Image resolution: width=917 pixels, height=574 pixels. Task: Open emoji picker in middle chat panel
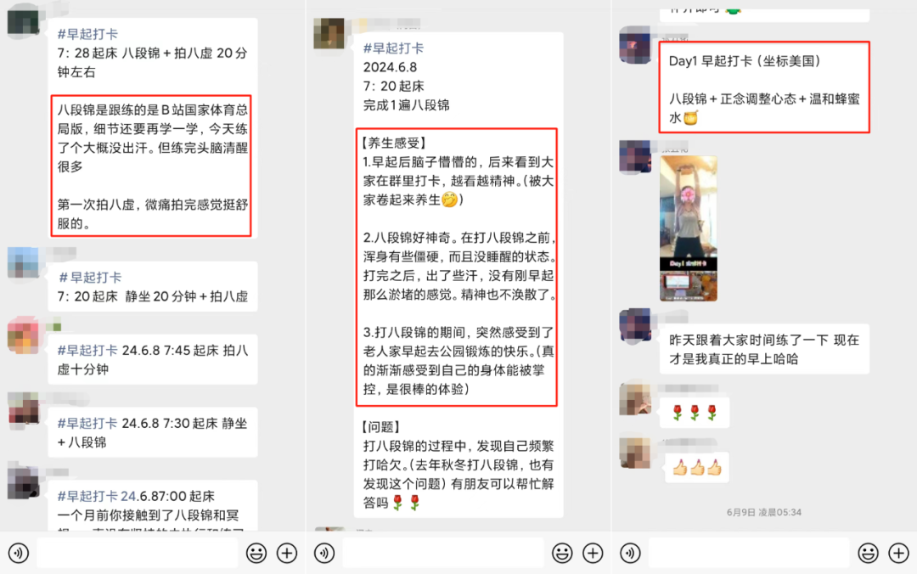(x=562, y=553)
